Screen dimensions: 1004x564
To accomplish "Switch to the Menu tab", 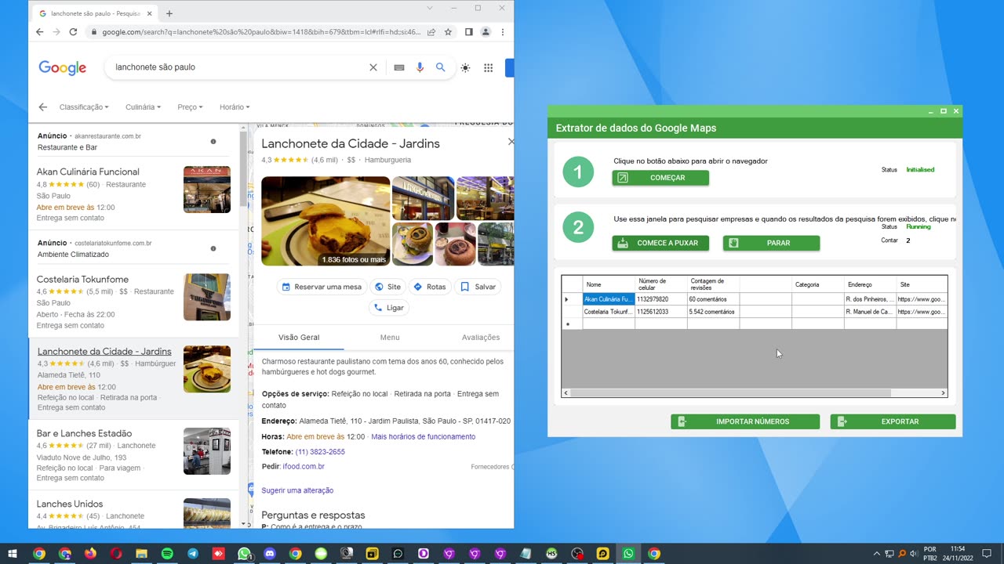I will [390, 338].
